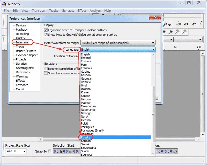This screenshot has height=165, width=207.
Task: Click track area vertical scroll up arrow
Action: 203,53
